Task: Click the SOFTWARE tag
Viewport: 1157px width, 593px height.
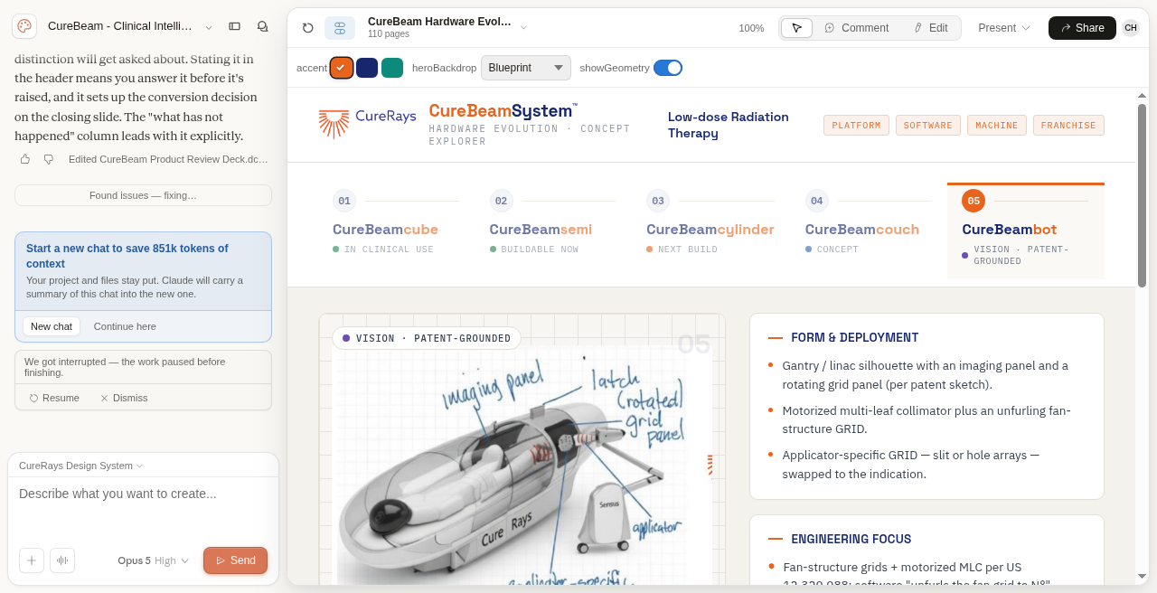Action: point(928,126)
